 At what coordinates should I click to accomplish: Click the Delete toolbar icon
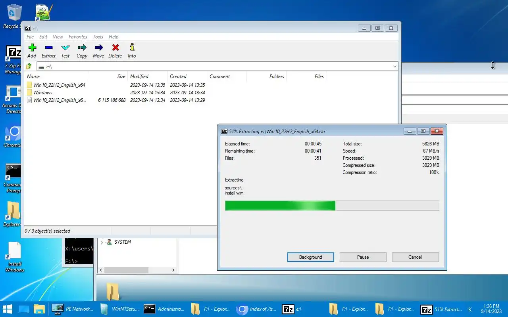coord(115,51)
